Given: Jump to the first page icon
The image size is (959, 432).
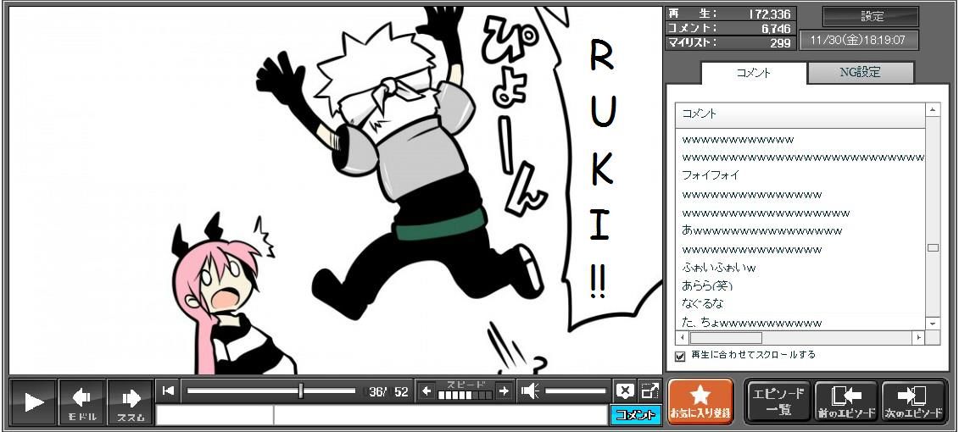Looking at the screenshot, I should click(x=169, y=390).
